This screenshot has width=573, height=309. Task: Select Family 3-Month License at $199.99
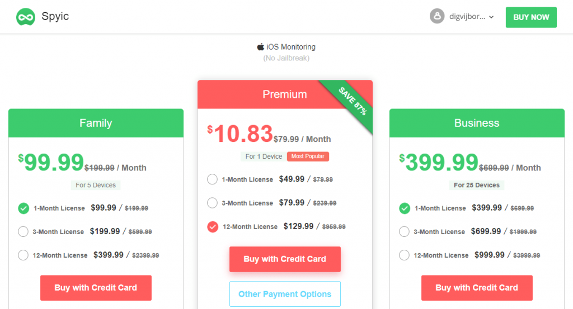(x=23, y=232)
